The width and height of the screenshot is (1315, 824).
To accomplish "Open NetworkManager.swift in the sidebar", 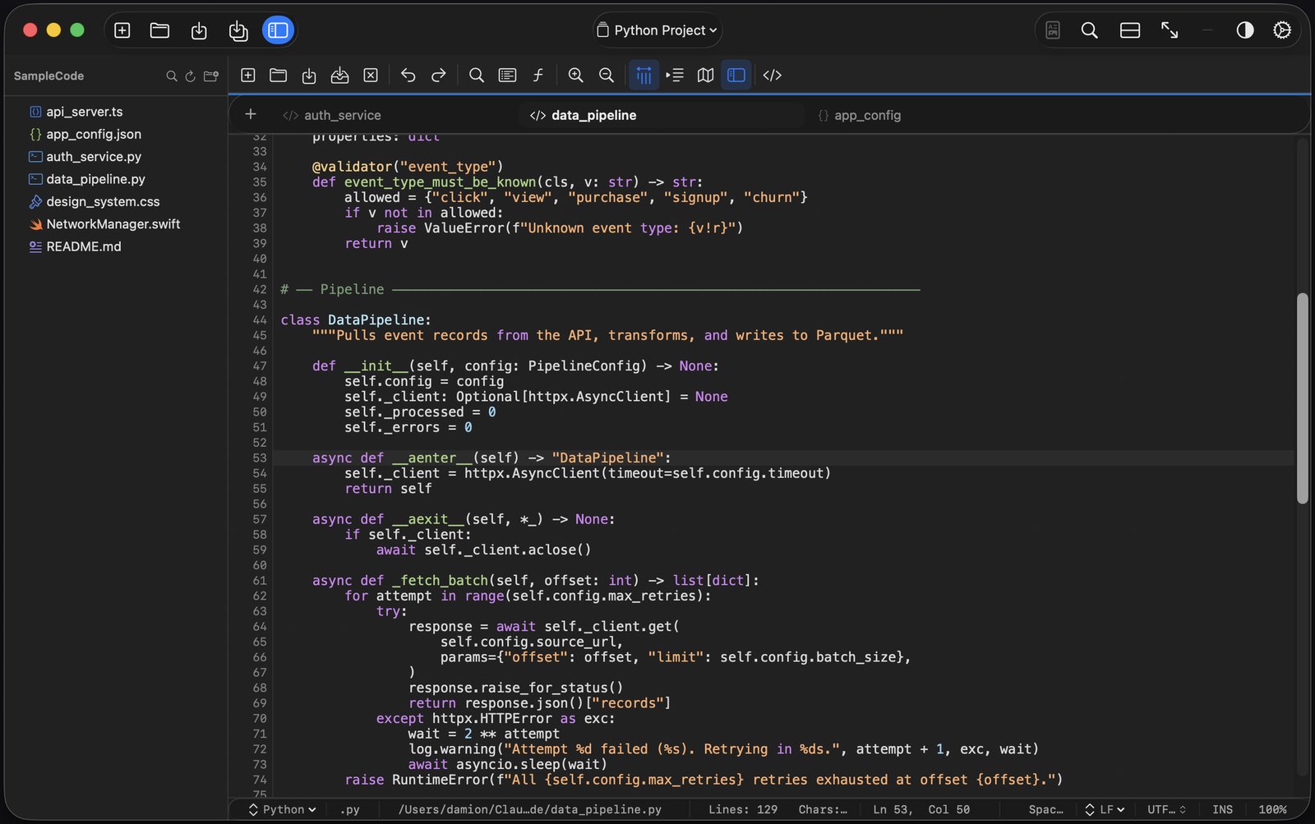I will coord(113,223).
